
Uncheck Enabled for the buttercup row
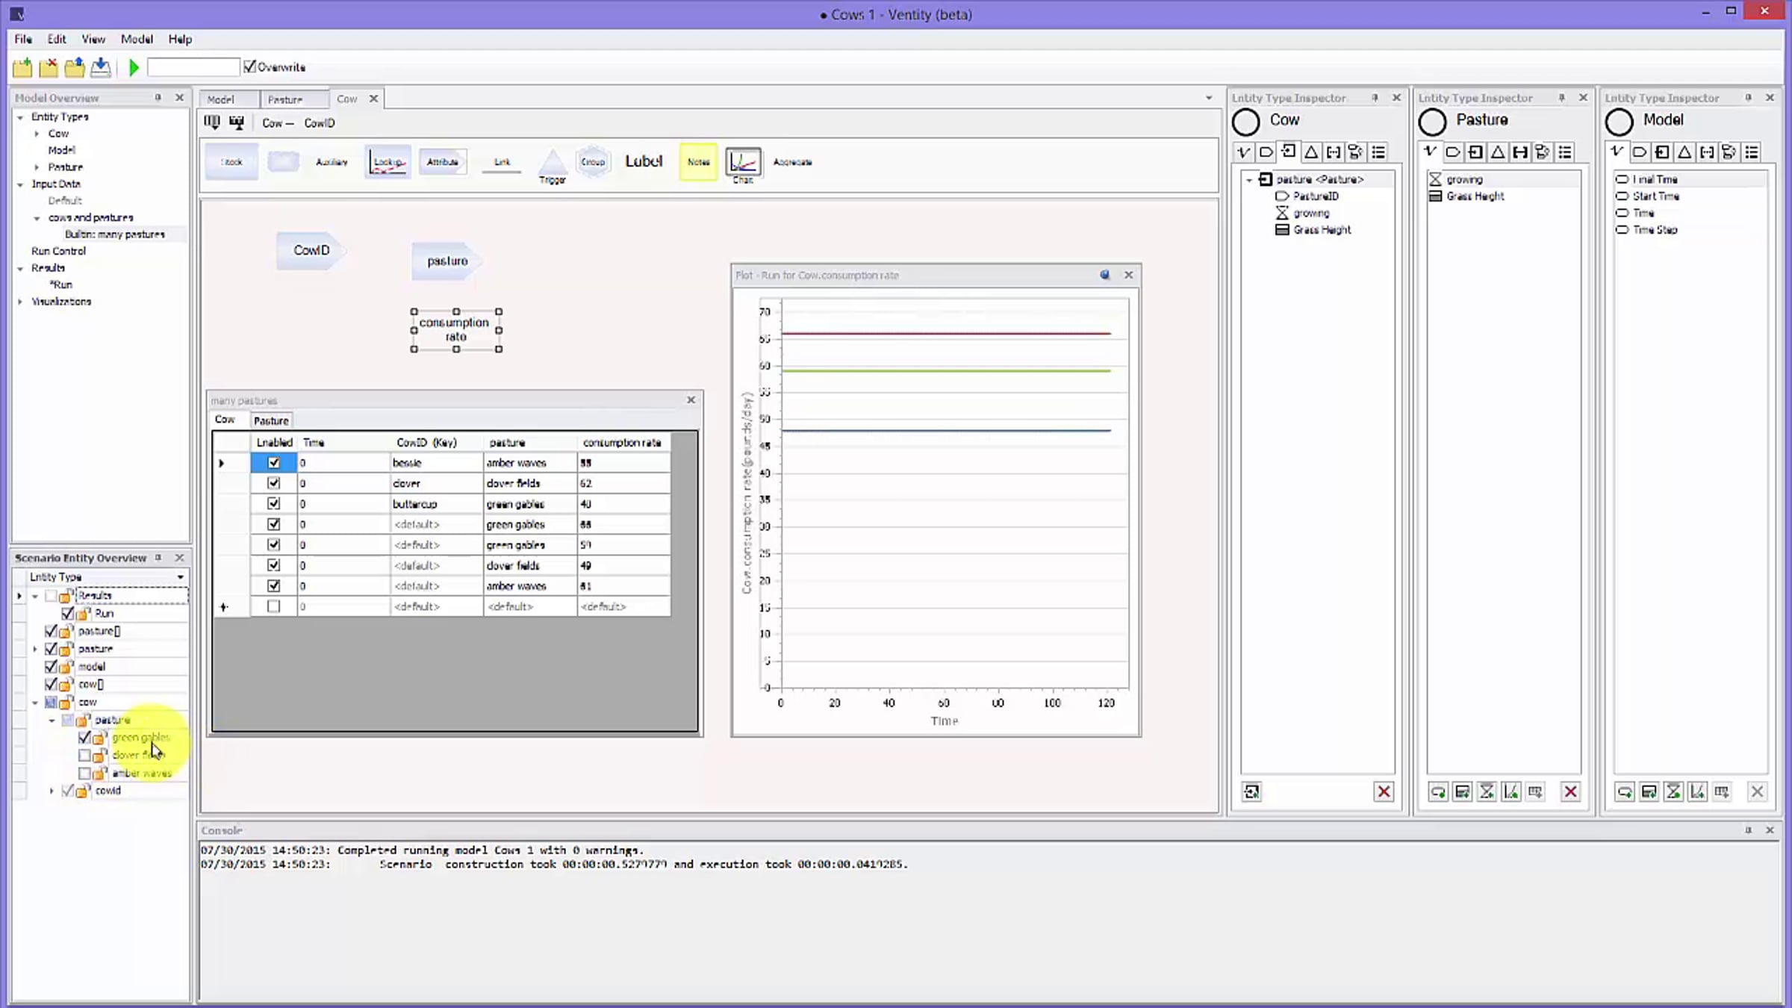click(274, 504)
